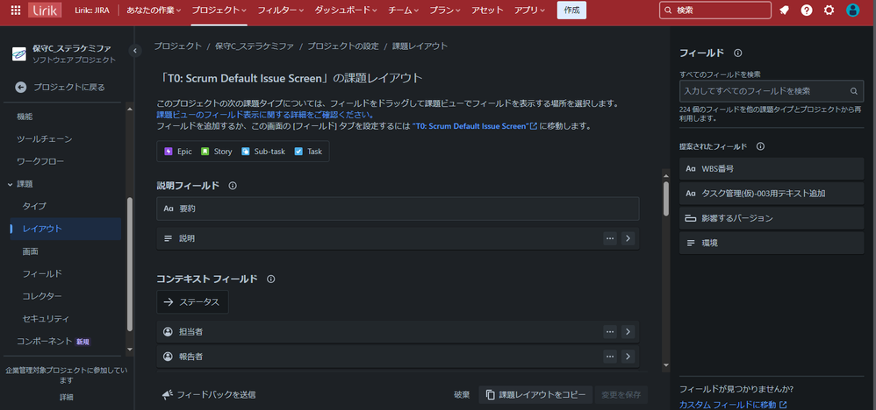Open the app switcher grid icon
The image size is (876, 410).
tap(16, 10)
